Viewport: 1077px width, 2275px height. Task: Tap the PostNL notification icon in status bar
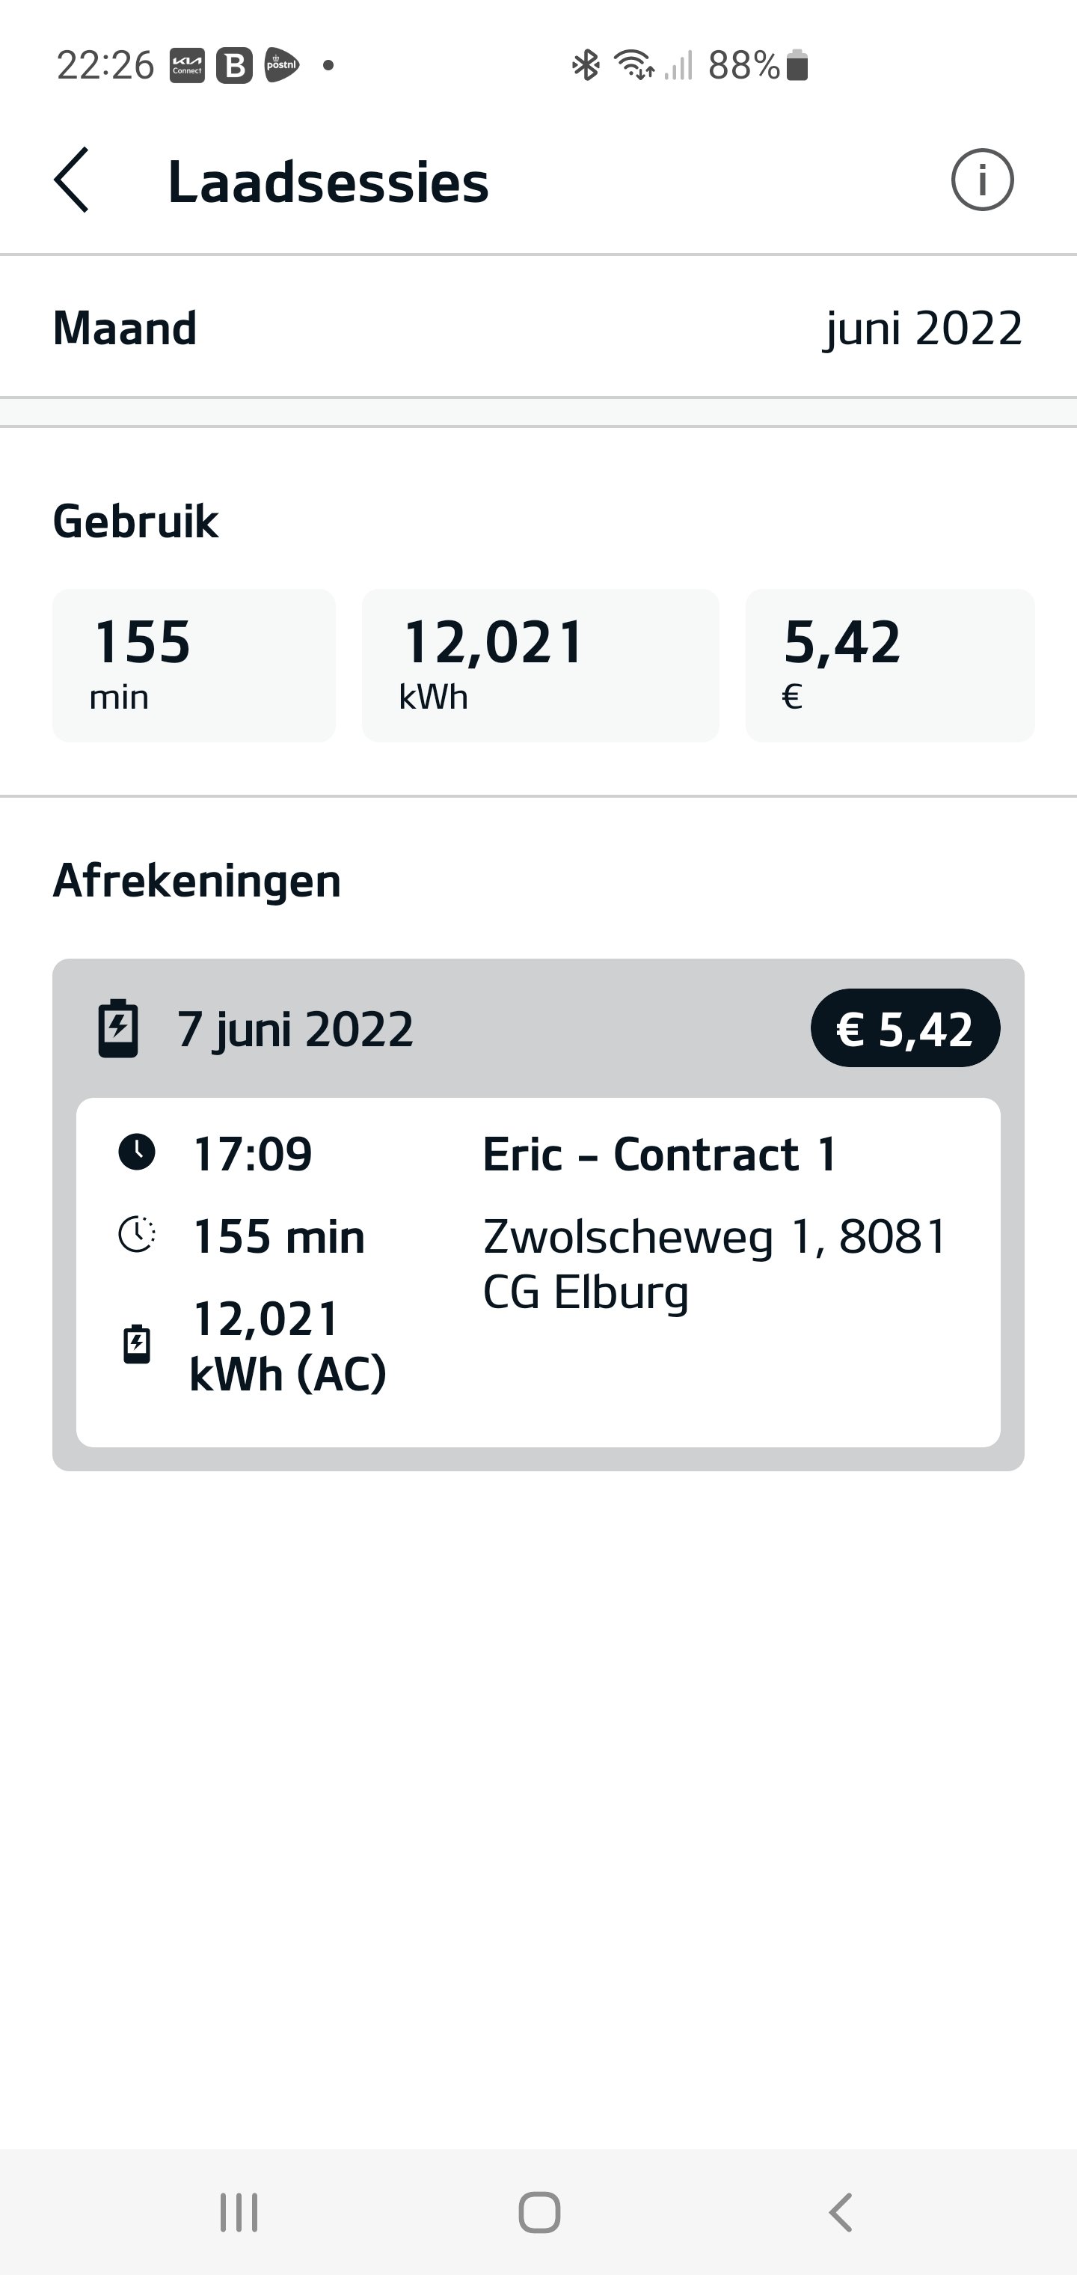[x=282, y=65]
